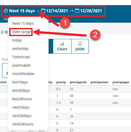
Task: Click the JSON file icon
Action: pyautogui.click(x=80, y=44)
